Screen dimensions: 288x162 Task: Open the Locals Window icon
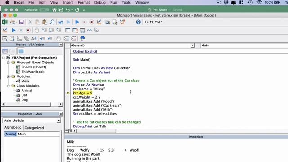coord(67,30)
